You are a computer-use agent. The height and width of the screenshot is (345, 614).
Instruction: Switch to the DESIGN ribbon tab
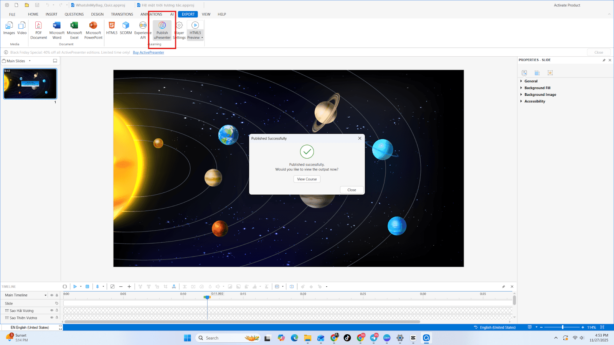pyautogui.click(x=97, y=14)
